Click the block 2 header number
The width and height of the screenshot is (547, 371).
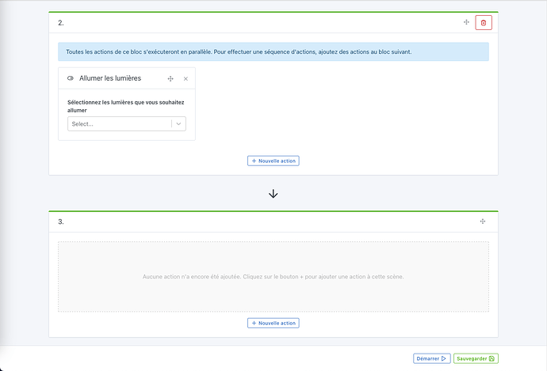pyautogui.click(x=61, y=23)
